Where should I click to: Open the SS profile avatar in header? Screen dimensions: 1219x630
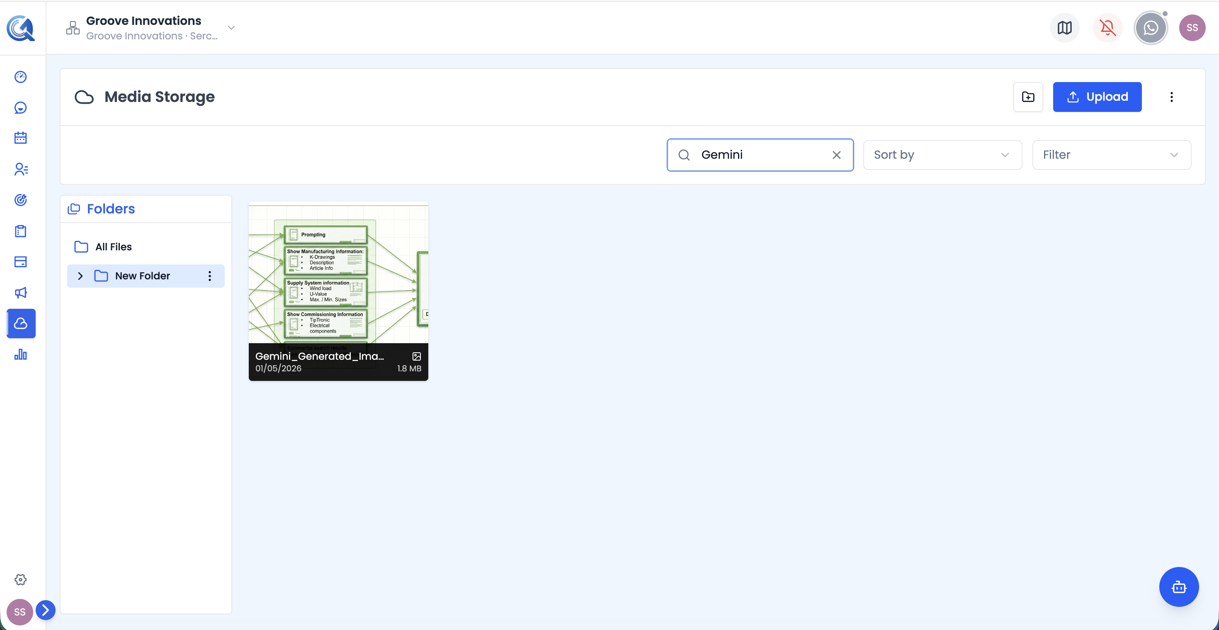click(x=1192, y=28)
